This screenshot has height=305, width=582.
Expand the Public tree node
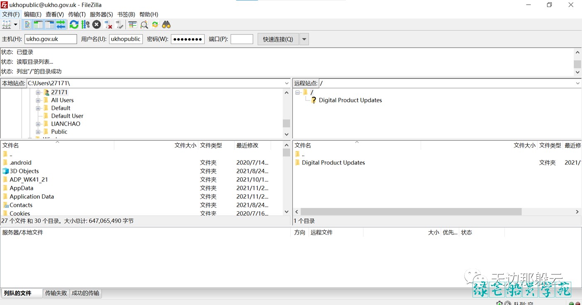coord(38,132)
